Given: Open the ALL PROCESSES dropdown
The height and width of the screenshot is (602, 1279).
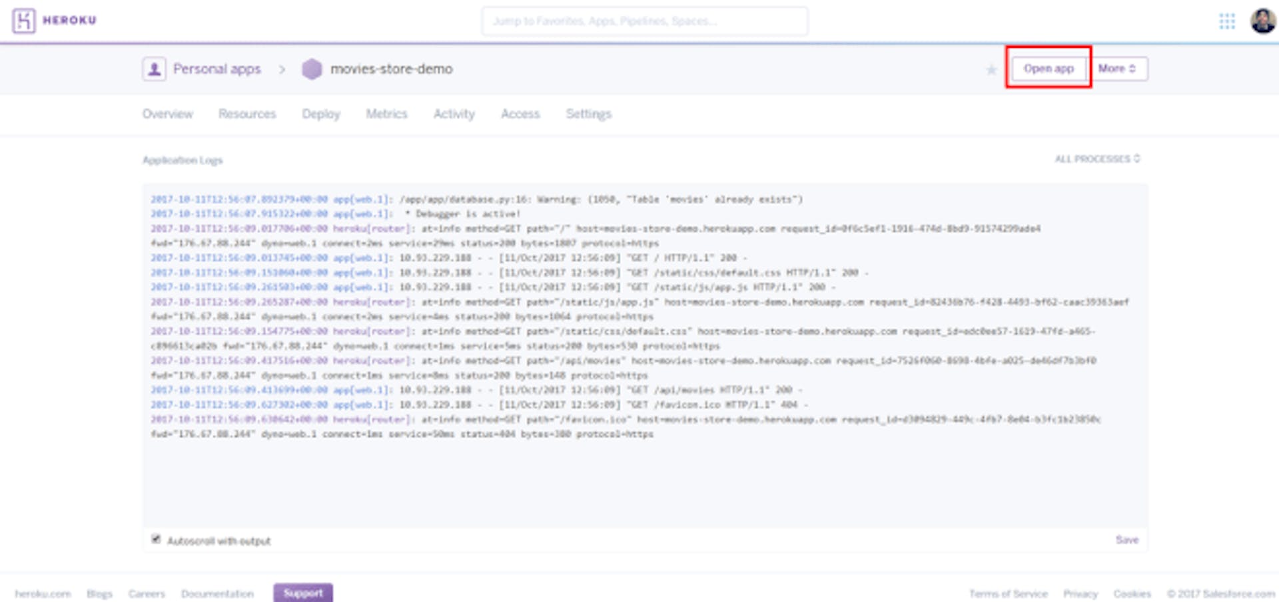Looking at the screenshot, I should [1097, 159].
